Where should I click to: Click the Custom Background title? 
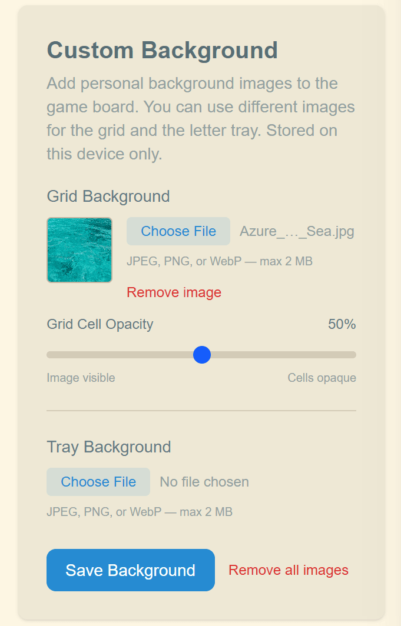[x=163, y=51]
